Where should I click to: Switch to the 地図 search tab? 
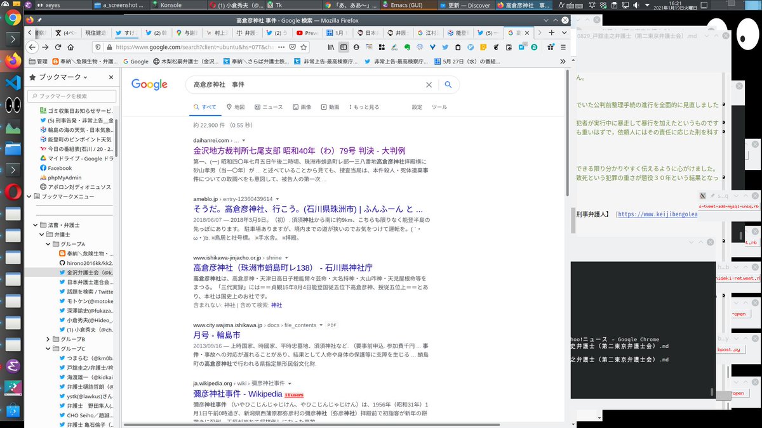tap(236, 107)
